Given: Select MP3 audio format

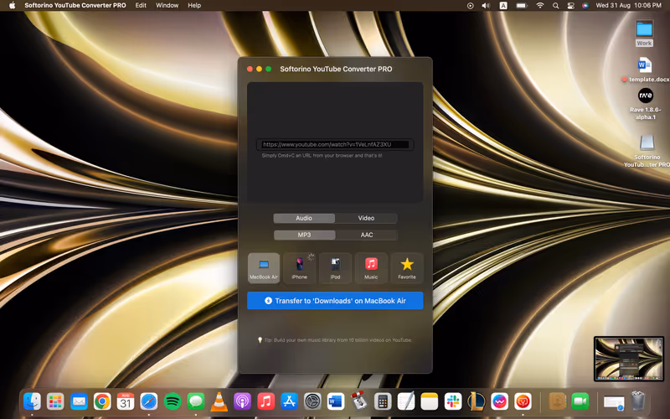Looking at the screenshot, I should [x=304, y=235].
